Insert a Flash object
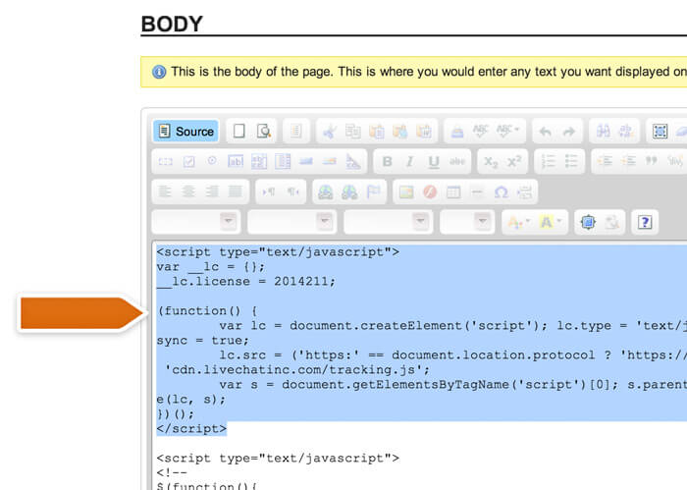This screenshot has height=490, width=687. pyautogui.click(x=430, y=191)
